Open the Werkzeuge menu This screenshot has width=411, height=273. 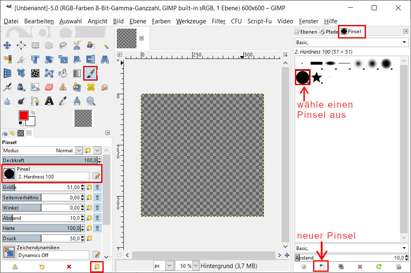click(x=191, y=21)
